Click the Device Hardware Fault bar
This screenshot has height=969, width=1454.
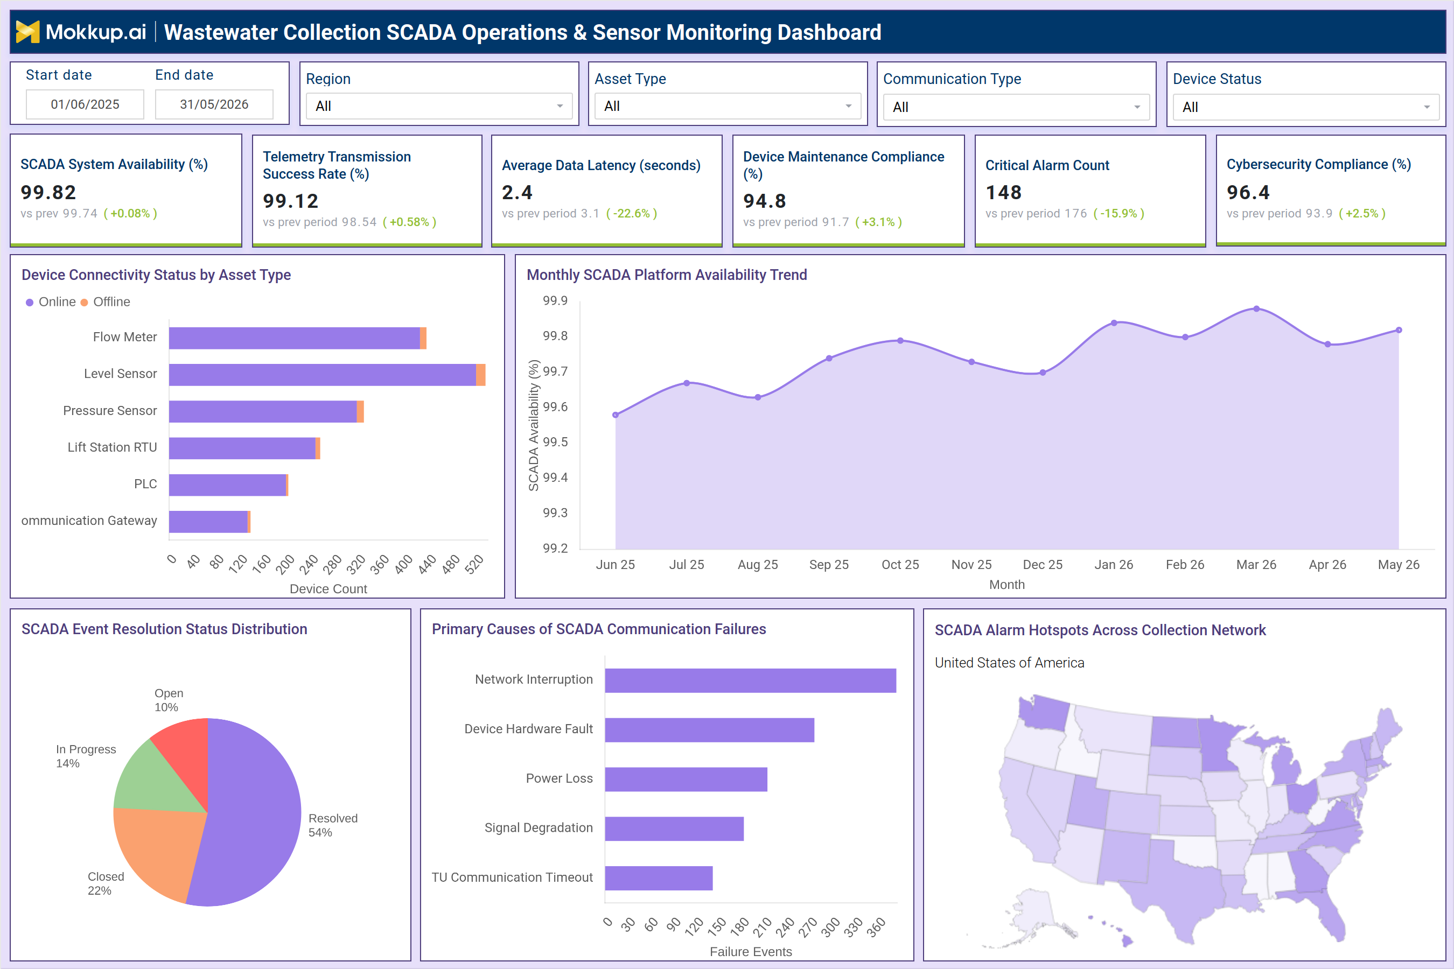click(710, 730)
